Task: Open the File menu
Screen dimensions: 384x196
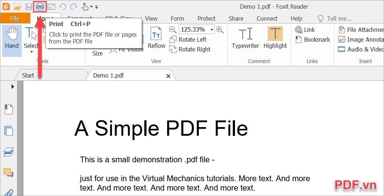Action: tap(15, 18)
